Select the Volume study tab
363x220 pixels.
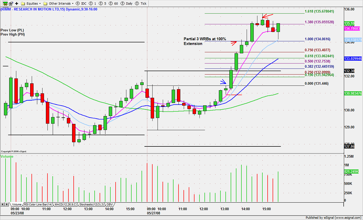point(17,205)
